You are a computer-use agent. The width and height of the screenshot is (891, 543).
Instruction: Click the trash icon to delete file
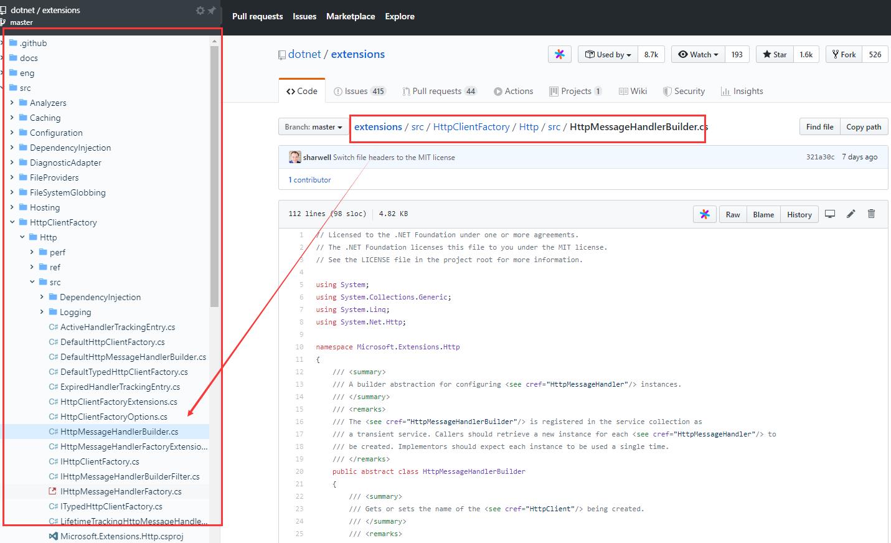871,214
